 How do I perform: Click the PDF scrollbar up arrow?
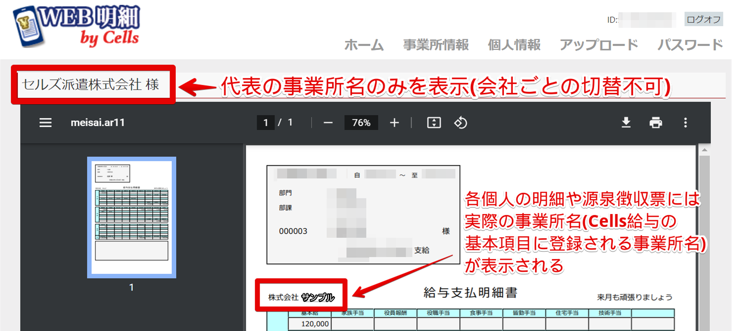(705, 150)
